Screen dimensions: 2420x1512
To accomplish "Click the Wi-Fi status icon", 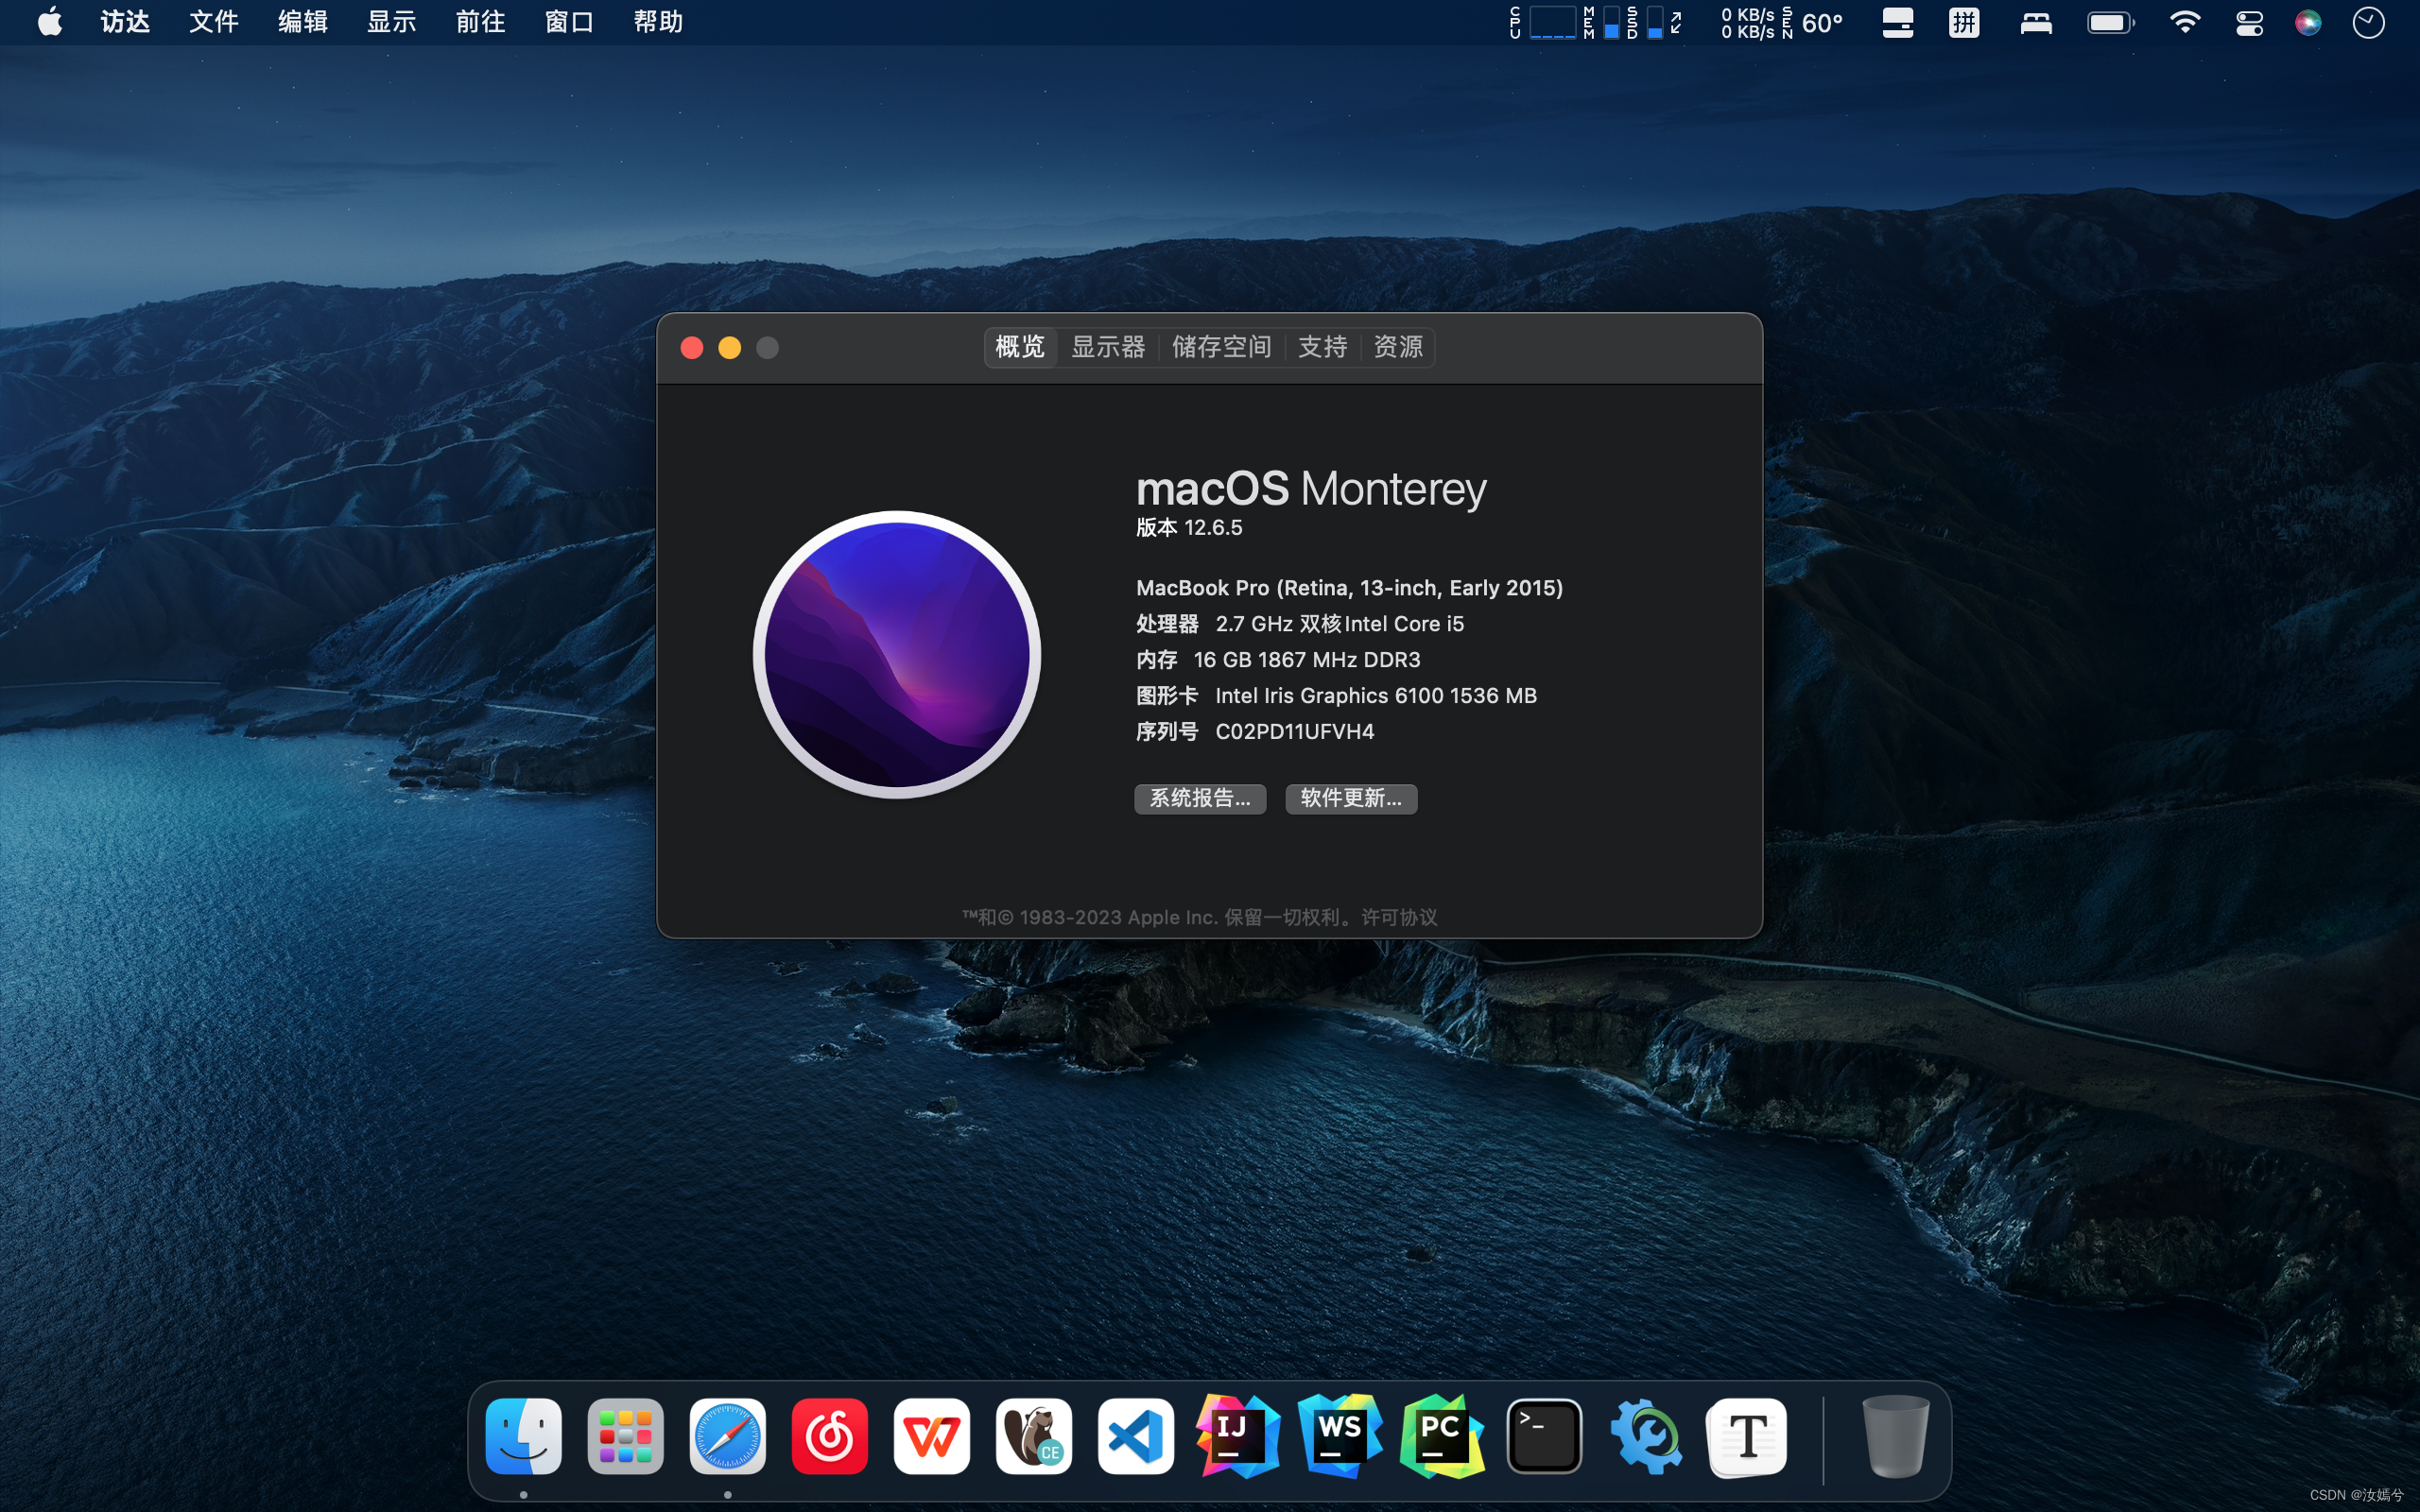I will point(2184,22).
